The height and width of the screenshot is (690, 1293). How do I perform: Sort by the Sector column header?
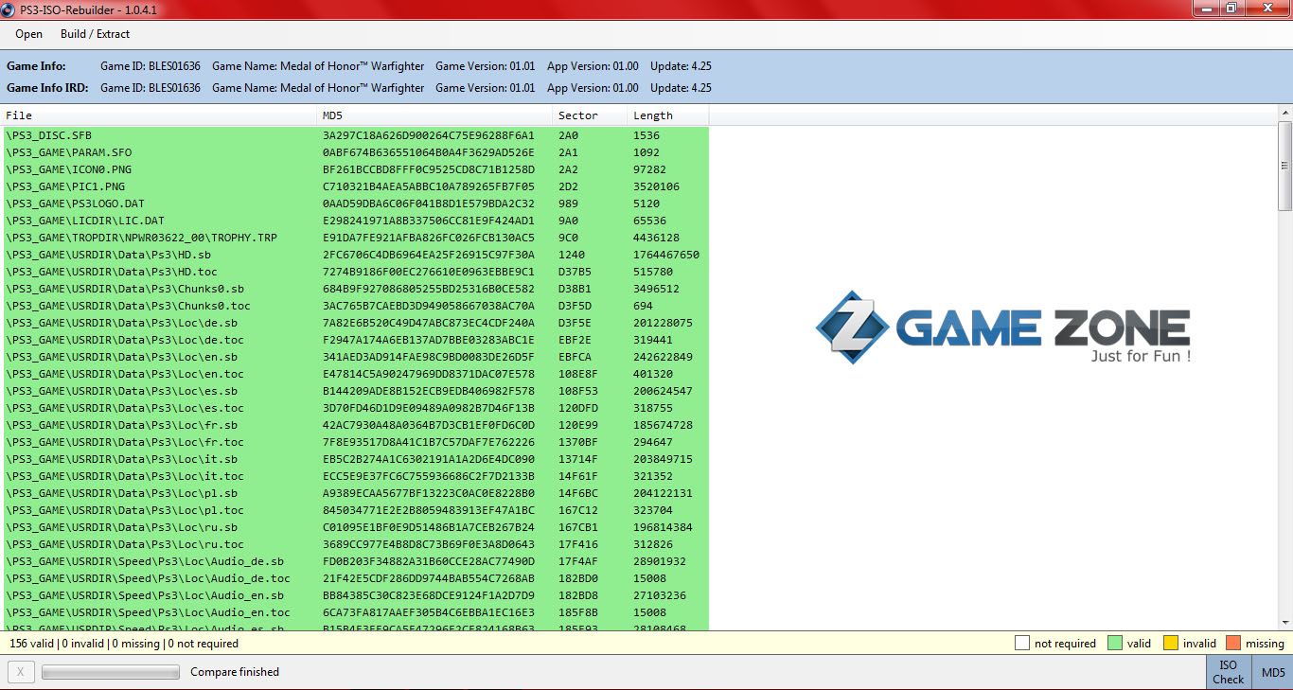pos(589,115)
